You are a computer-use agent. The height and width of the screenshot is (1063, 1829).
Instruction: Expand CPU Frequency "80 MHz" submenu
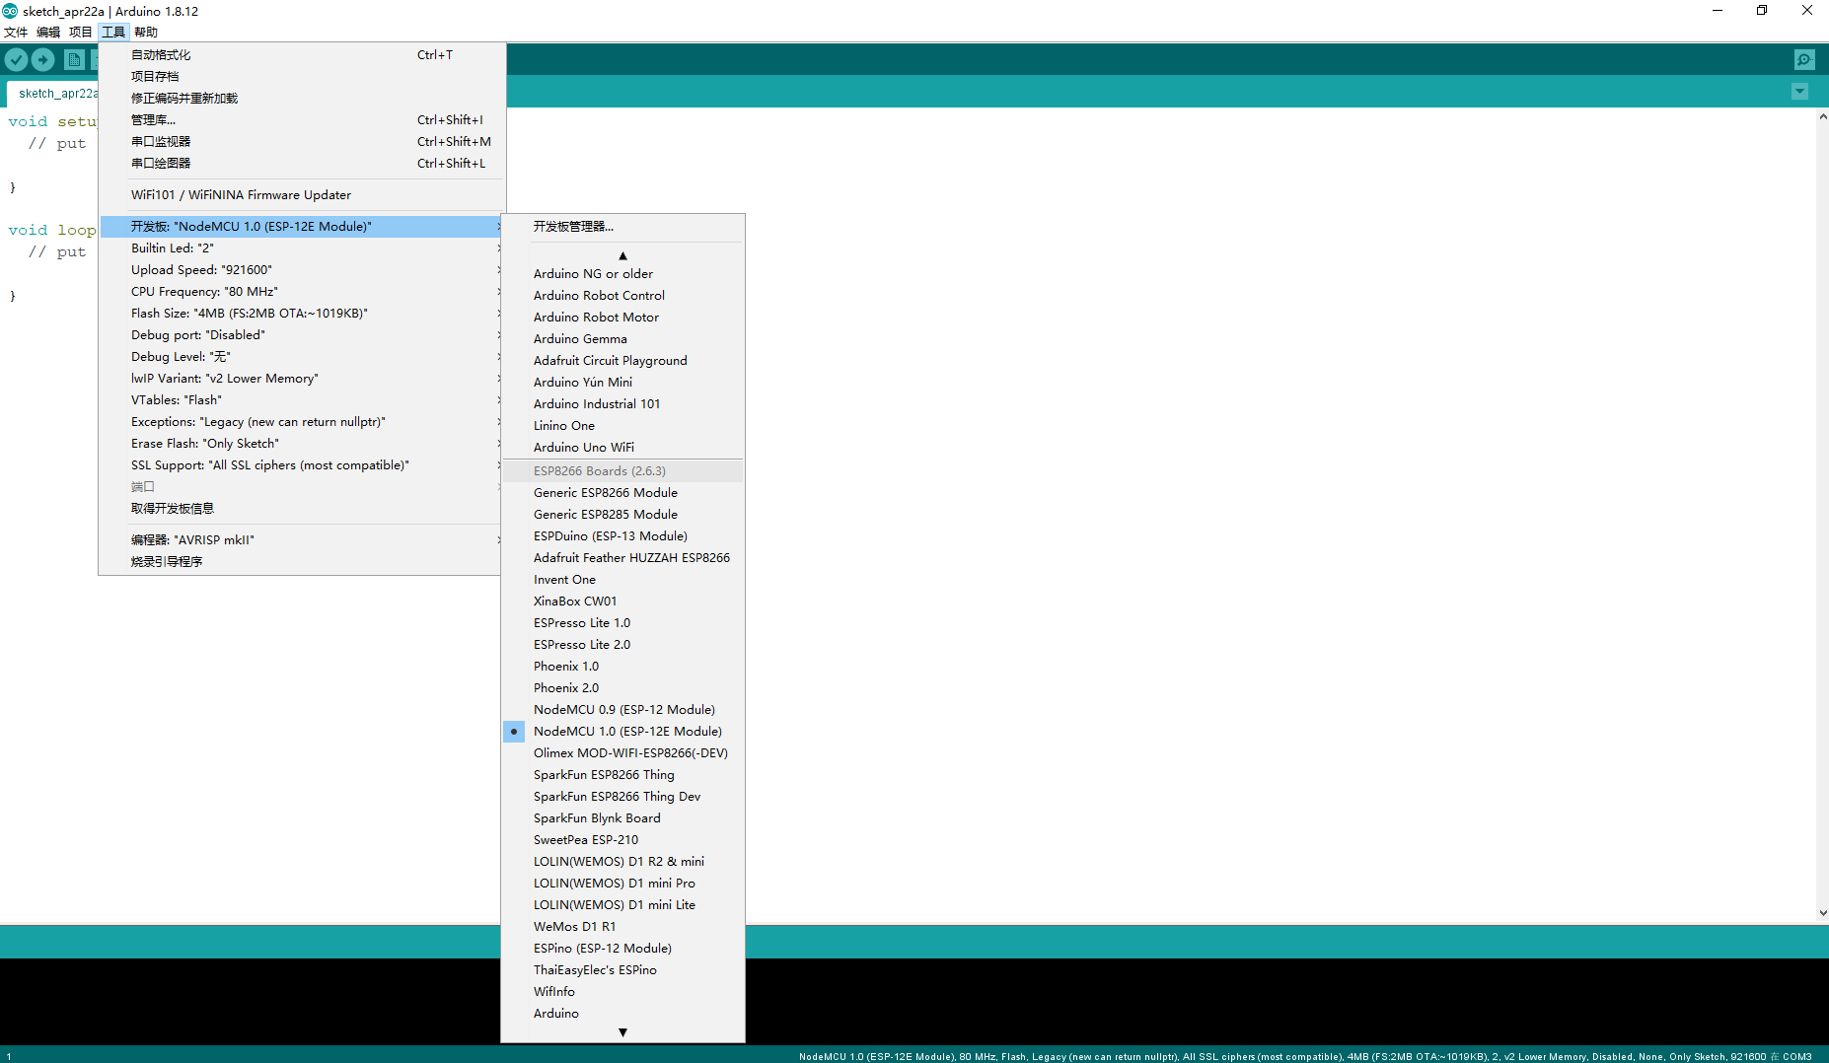(x=303, y=292)
